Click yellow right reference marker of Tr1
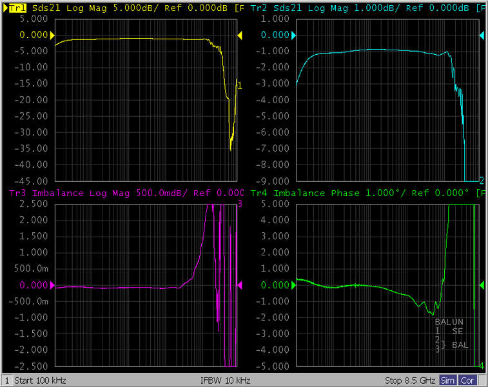Viewport: 488px width, 387px height. 240,35
